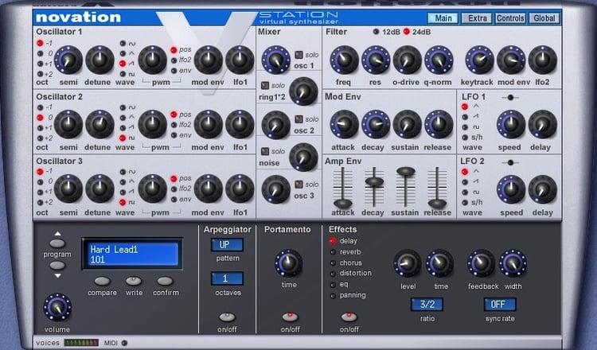Click Oscillator 3 detune knob
This screenshot has height=350, width=597.
[99, 189]
